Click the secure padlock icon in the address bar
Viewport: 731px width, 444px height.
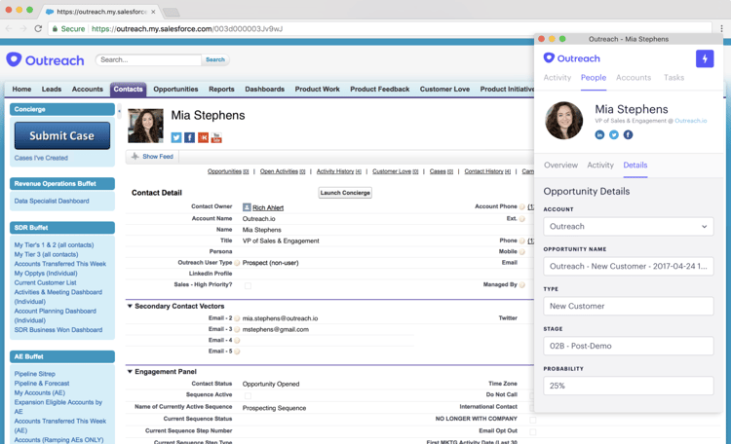pos(55,29)
